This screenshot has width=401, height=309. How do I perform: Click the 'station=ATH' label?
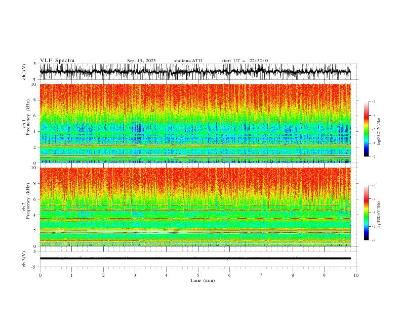click(x=188, y=61)
